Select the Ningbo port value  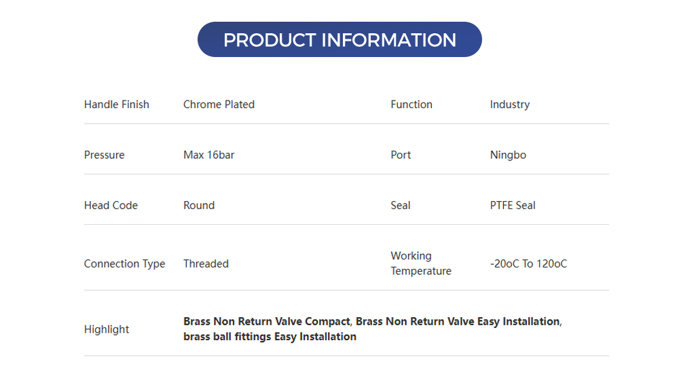coord(508,155)
